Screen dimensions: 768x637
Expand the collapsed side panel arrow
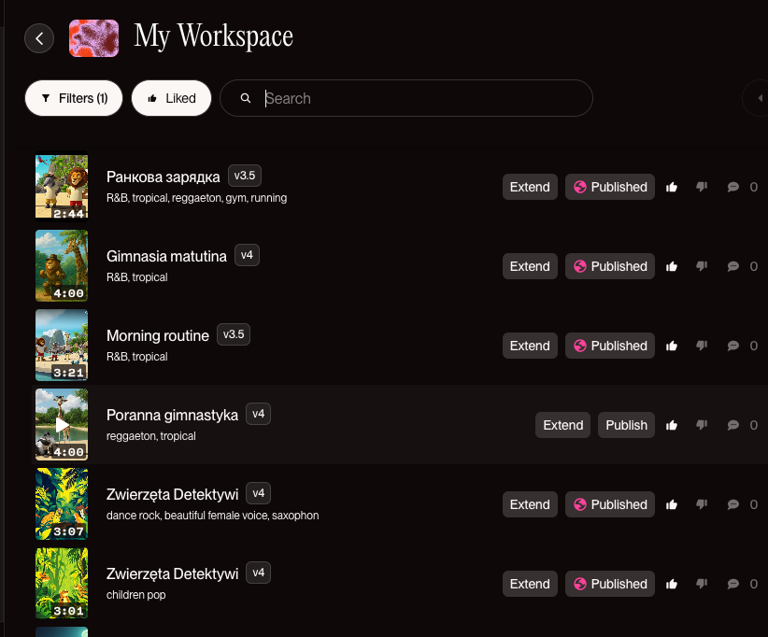[760, 98]
